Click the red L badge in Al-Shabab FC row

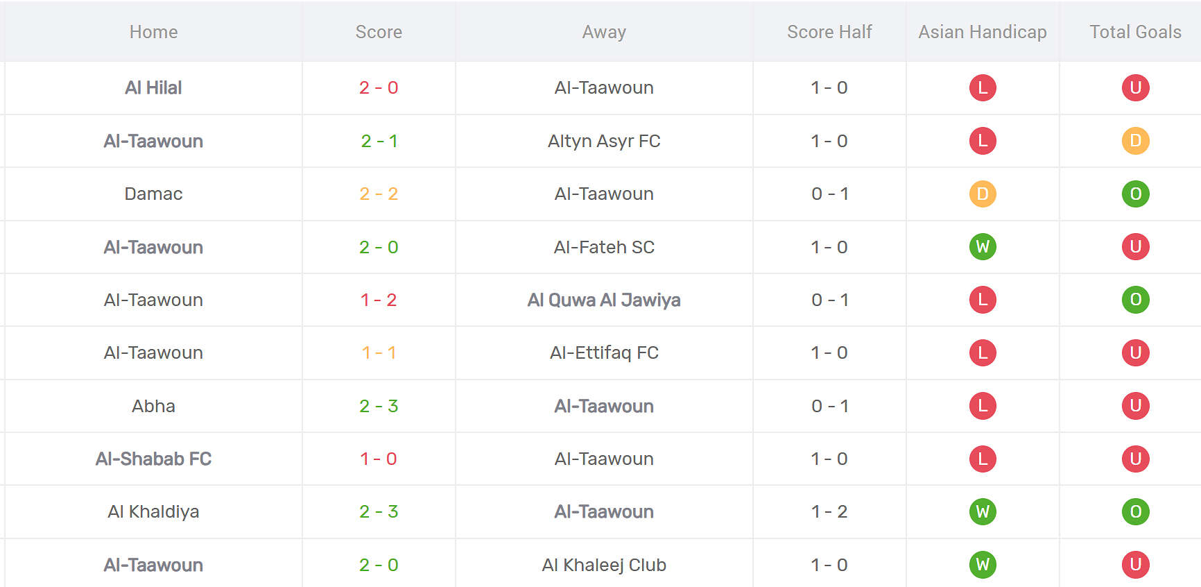[983, 459]
